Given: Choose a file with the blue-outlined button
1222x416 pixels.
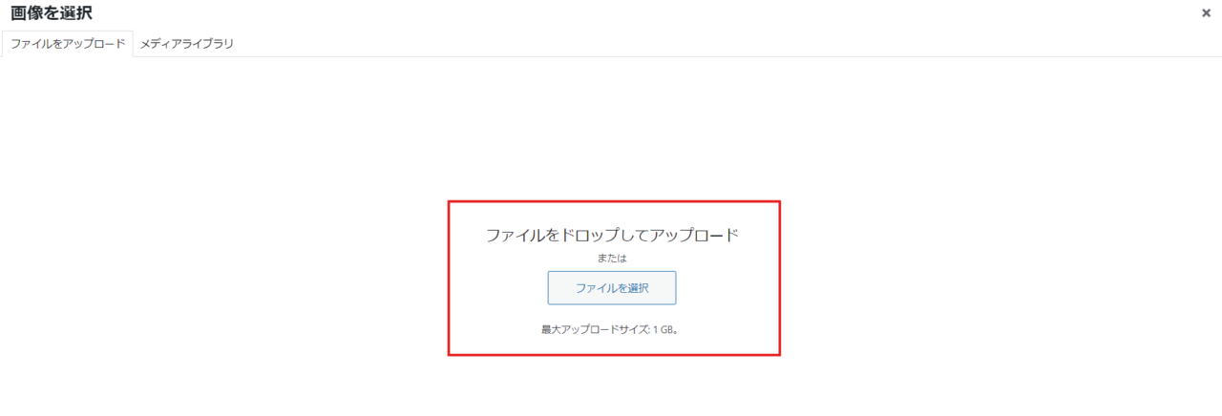Looking at the screenshot, I should (612, 288).
